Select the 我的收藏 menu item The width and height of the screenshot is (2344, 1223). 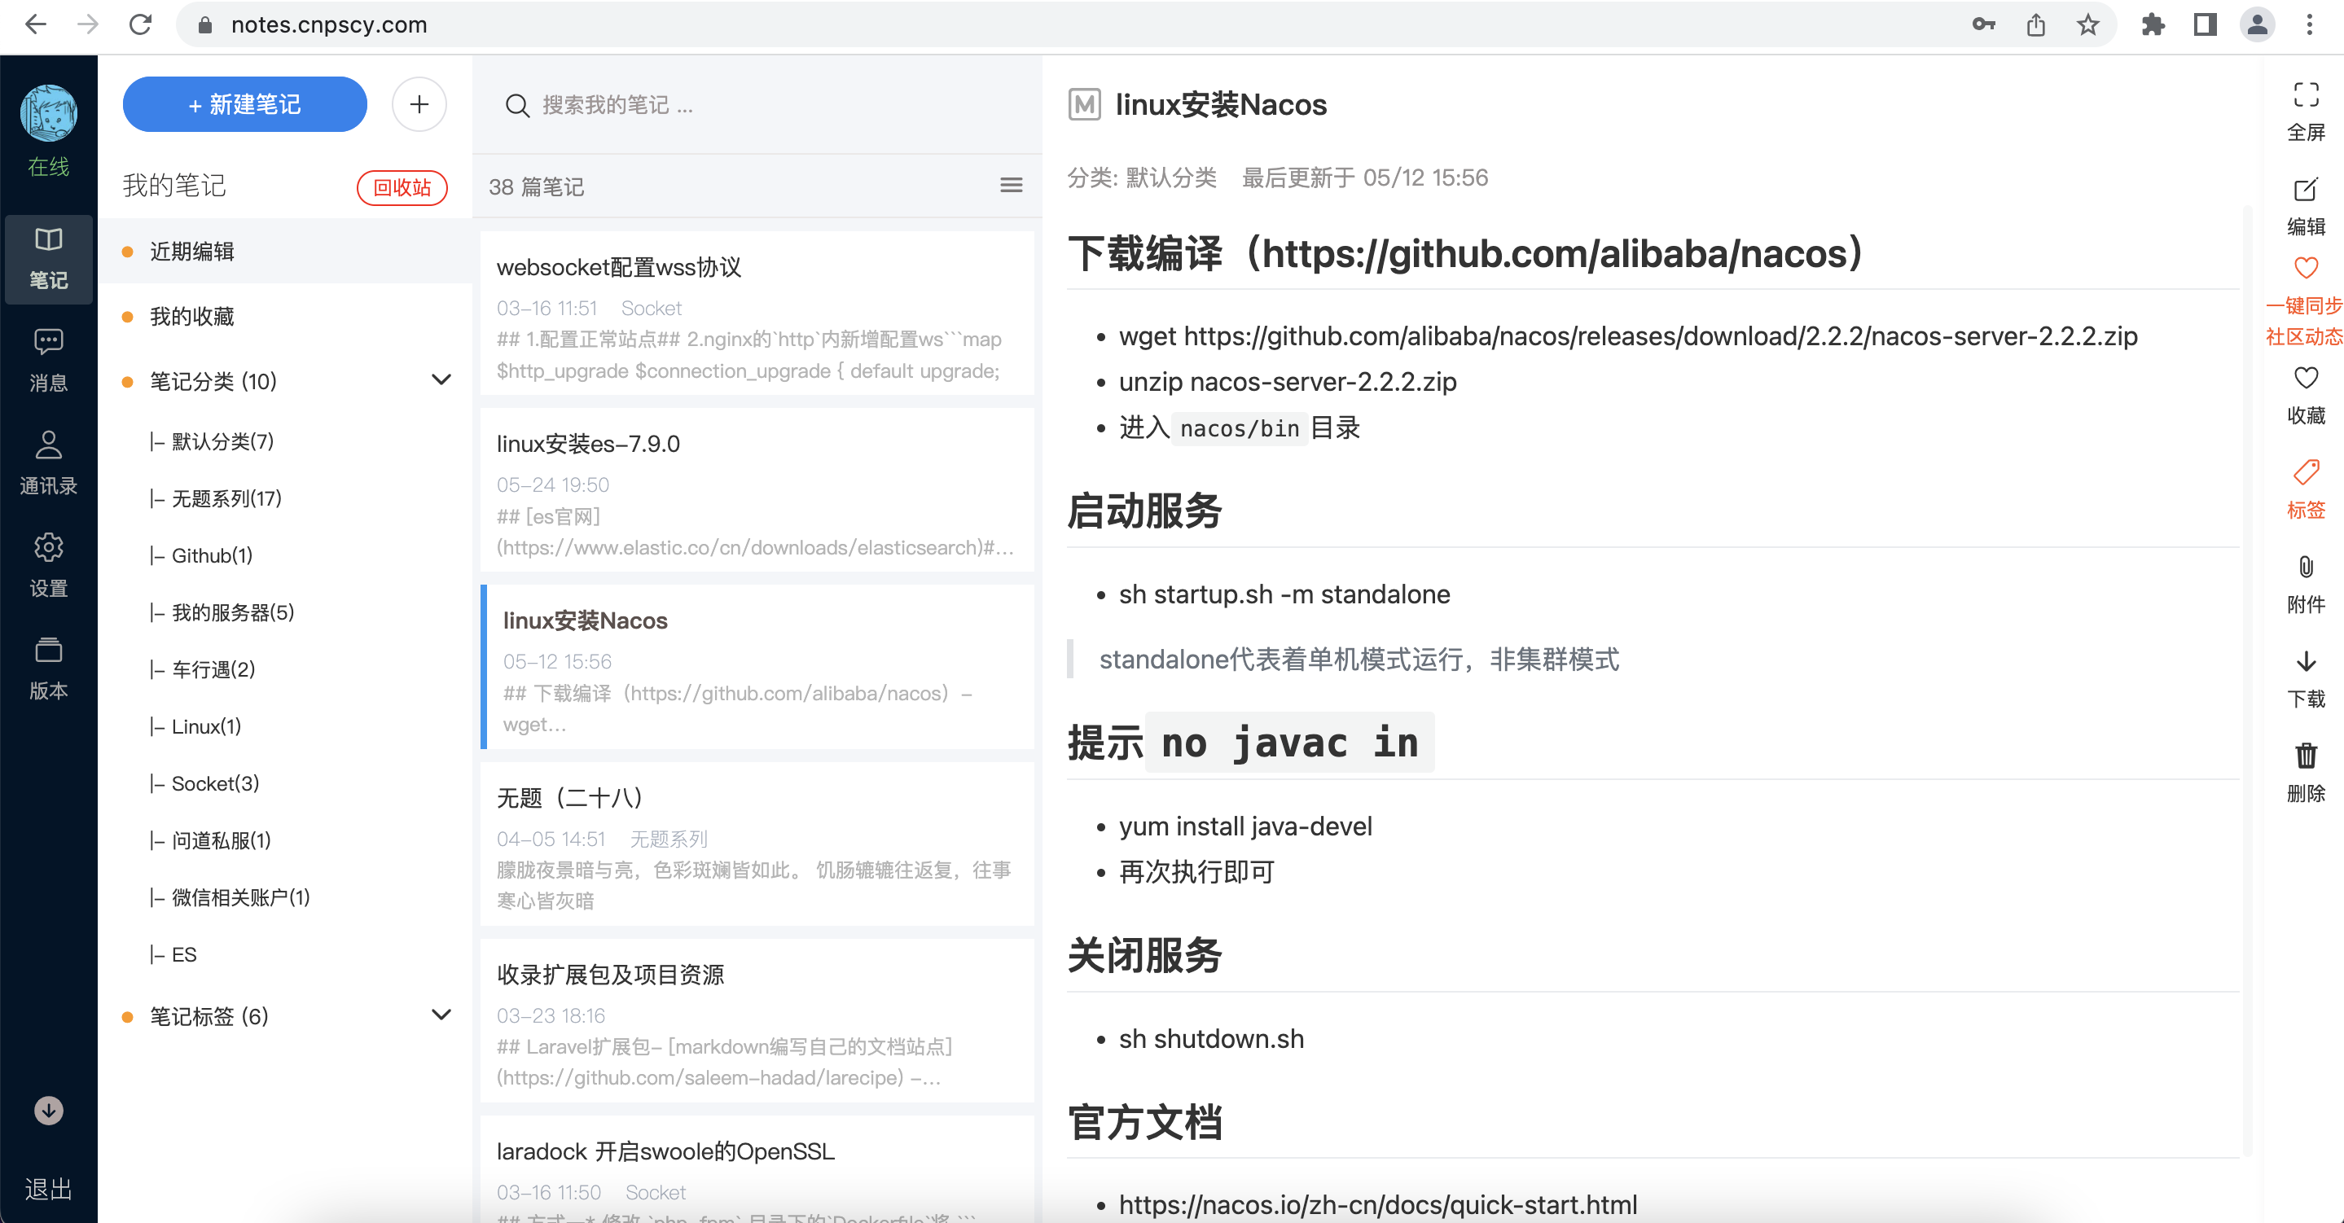pos(192,317)
